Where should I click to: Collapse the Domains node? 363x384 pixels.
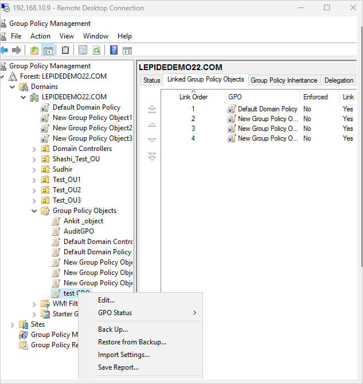[x=12, y=87]
